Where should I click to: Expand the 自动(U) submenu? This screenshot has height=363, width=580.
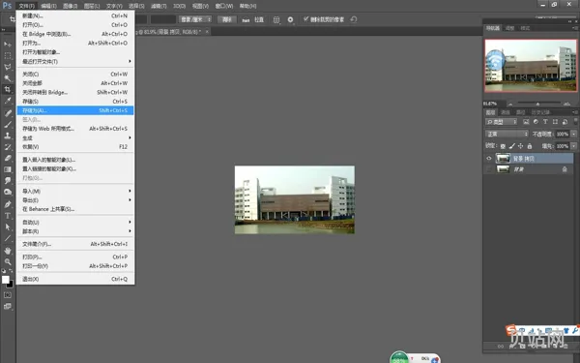(75, 223)
